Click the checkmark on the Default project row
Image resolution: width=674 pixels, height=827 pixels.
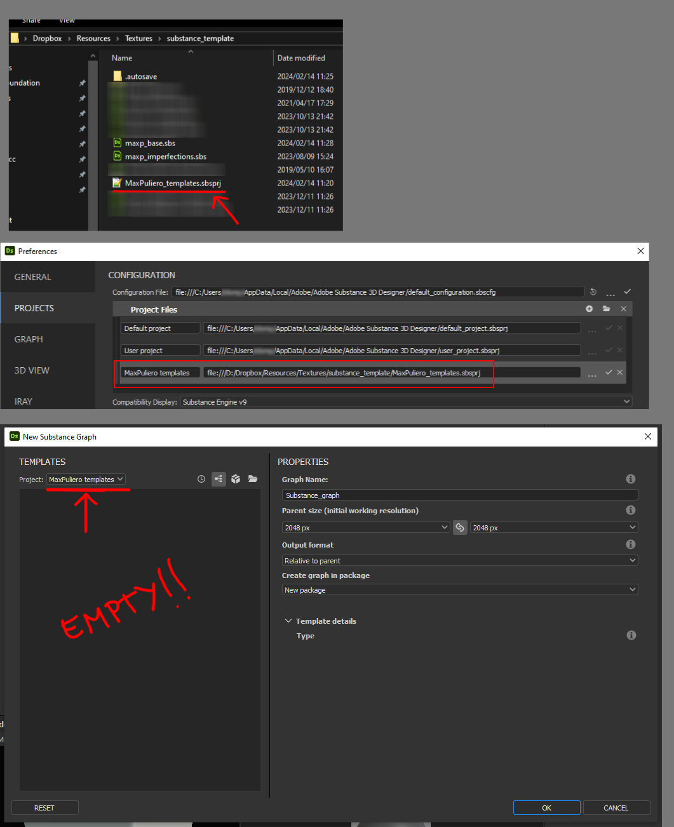(x=609, y=328)
